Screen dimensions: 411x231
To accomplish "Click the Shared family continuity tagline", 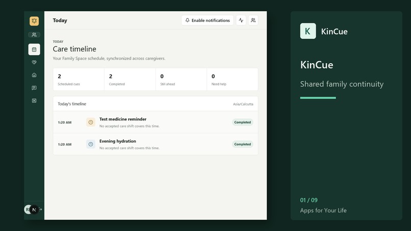I will click(x=342, y=84).
